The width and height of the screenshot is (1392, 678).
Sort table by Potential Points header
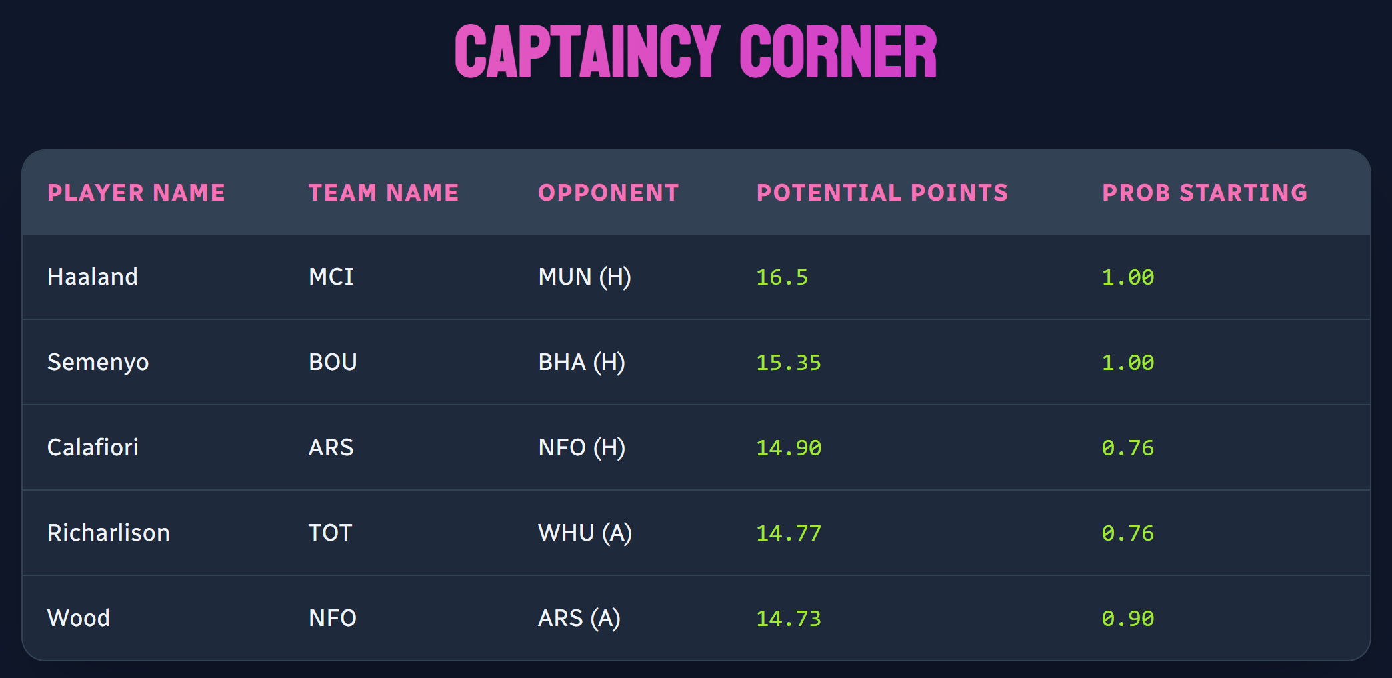(882, 193)
